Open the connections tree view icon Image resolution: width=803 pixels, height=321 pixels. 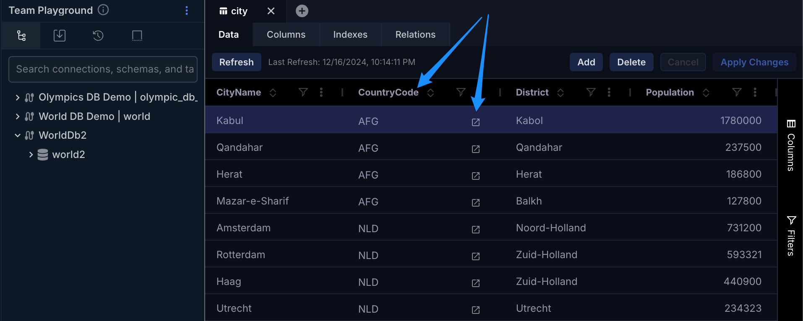click(x=21, y=36)
